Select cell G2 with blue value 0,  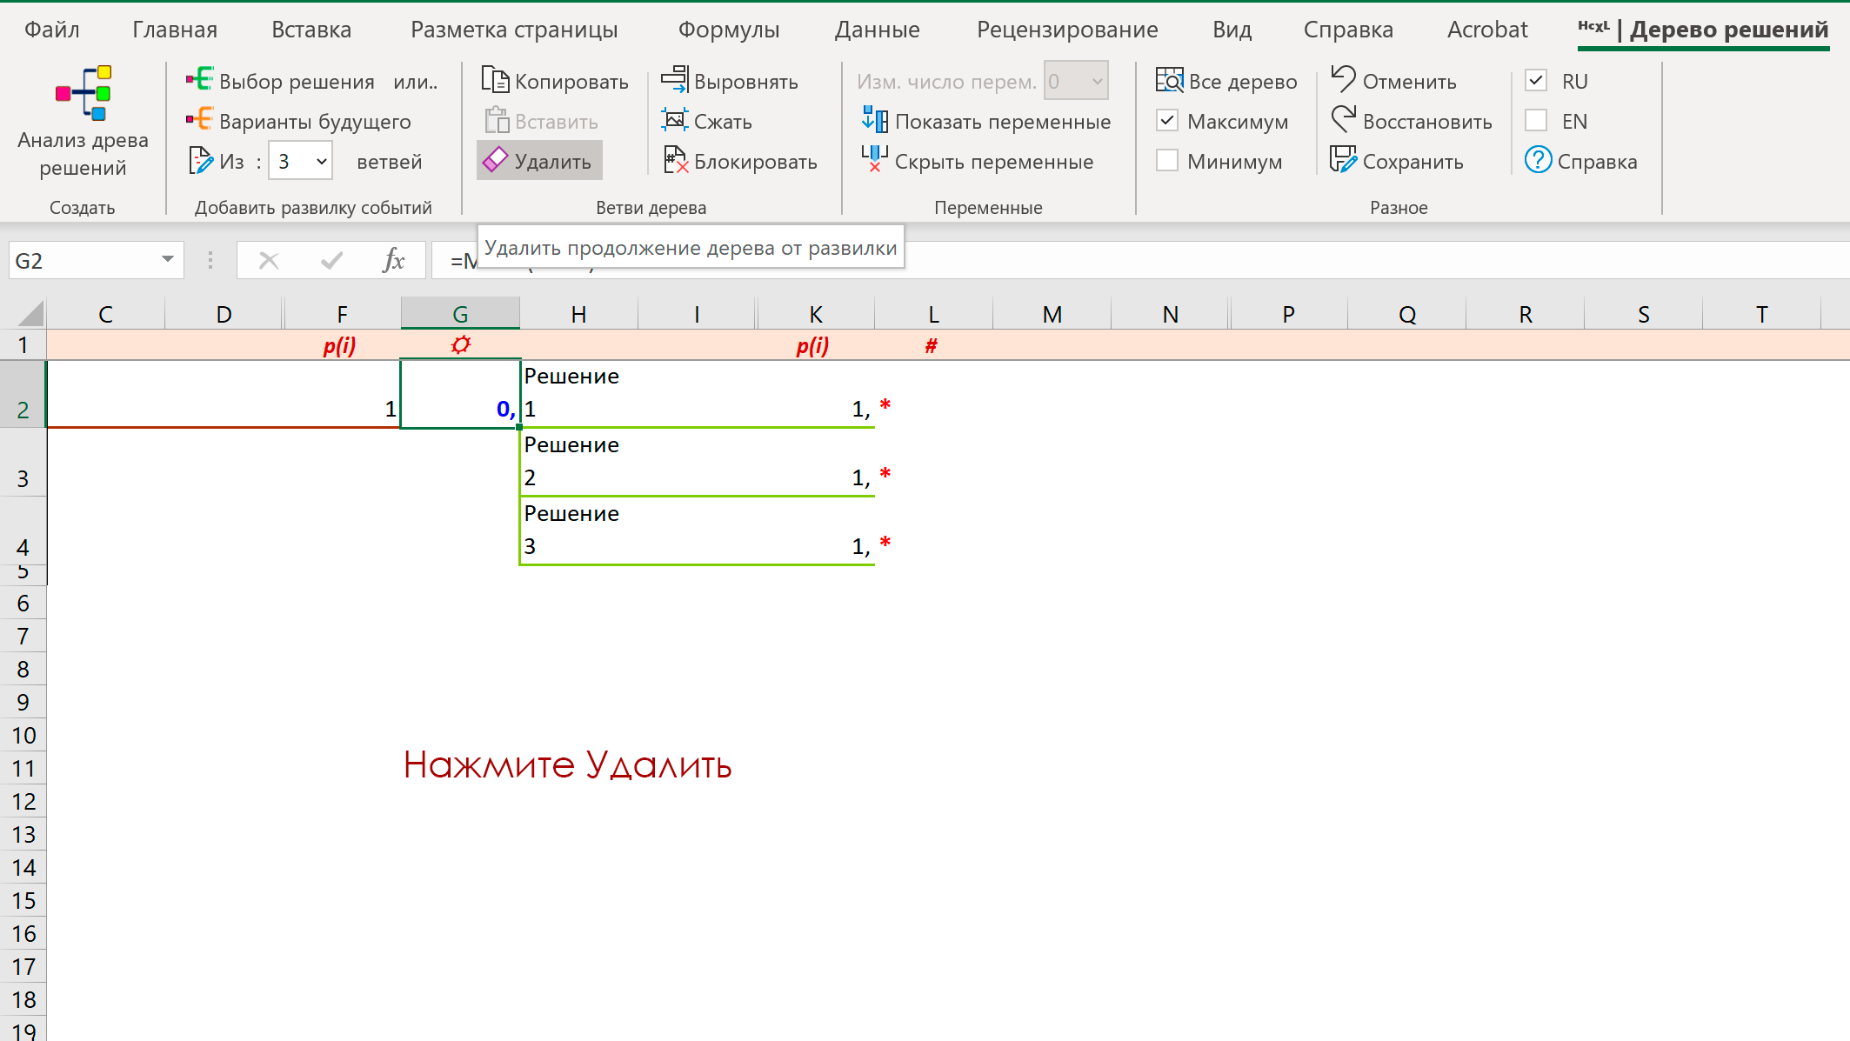460,393
